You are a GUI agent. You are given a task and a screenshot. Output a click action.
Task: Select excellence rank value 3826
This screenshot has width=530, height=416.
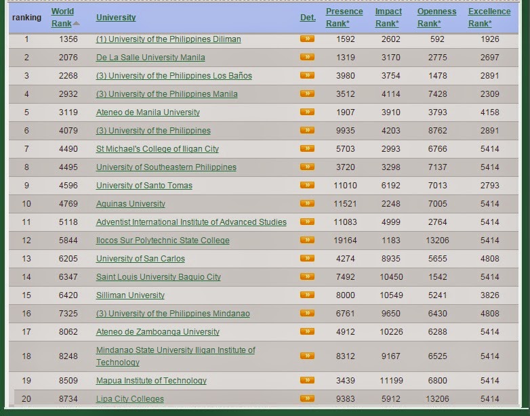(x=490, y=295)
